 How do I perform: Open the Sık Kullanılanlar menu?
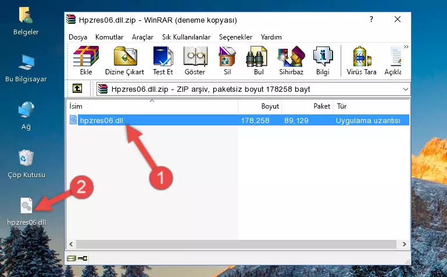pos(186,37)
